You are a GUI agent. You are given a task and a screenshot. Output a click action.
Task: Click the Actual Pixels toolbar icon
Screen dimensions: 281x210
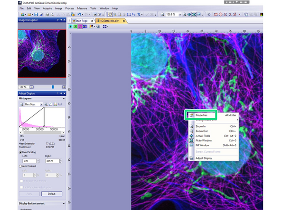pos(189,15)
